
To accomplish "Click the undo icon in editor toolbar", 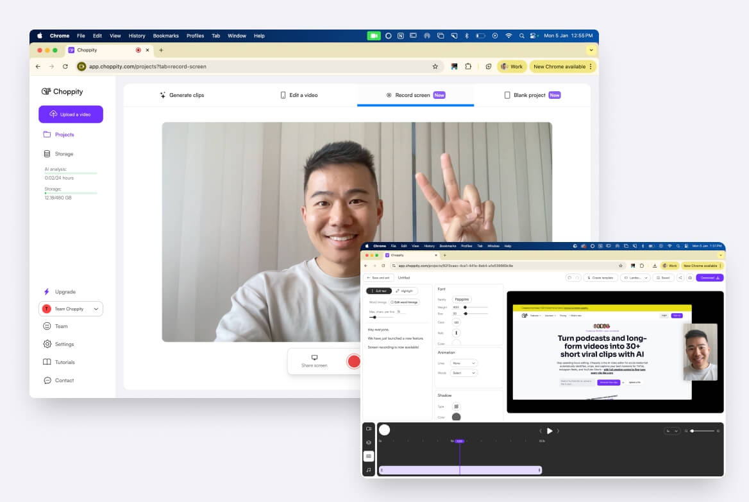I will coord(569,278).
